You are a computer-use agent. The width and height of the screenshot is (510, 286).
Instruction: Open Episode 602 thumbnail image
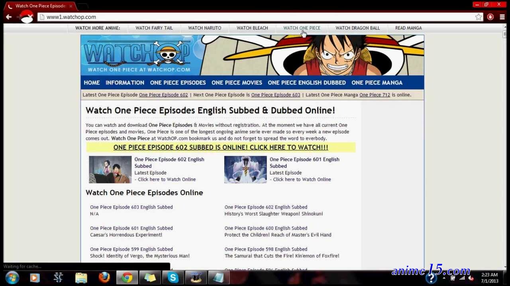[x=110, y=170]
